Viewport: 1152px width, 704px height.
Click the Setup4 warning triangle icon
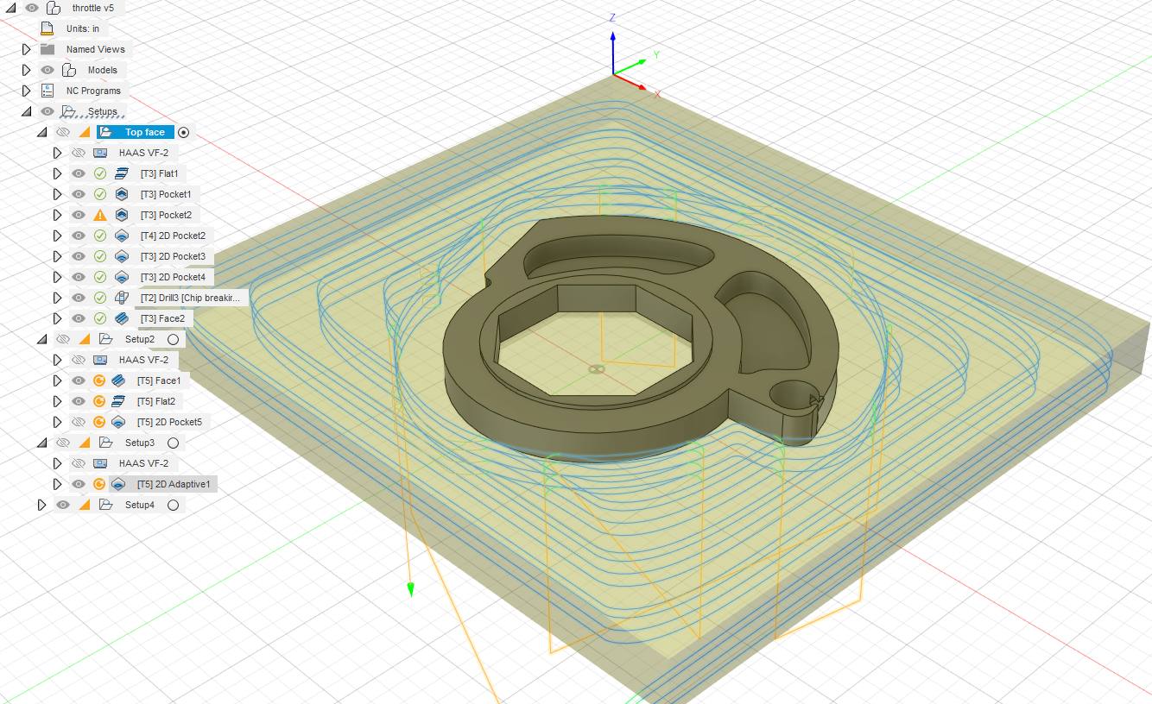click(85, 505)
